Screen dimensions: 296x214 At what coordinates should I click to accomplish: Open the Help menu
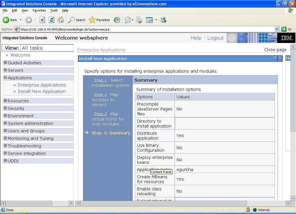[65, 10]
